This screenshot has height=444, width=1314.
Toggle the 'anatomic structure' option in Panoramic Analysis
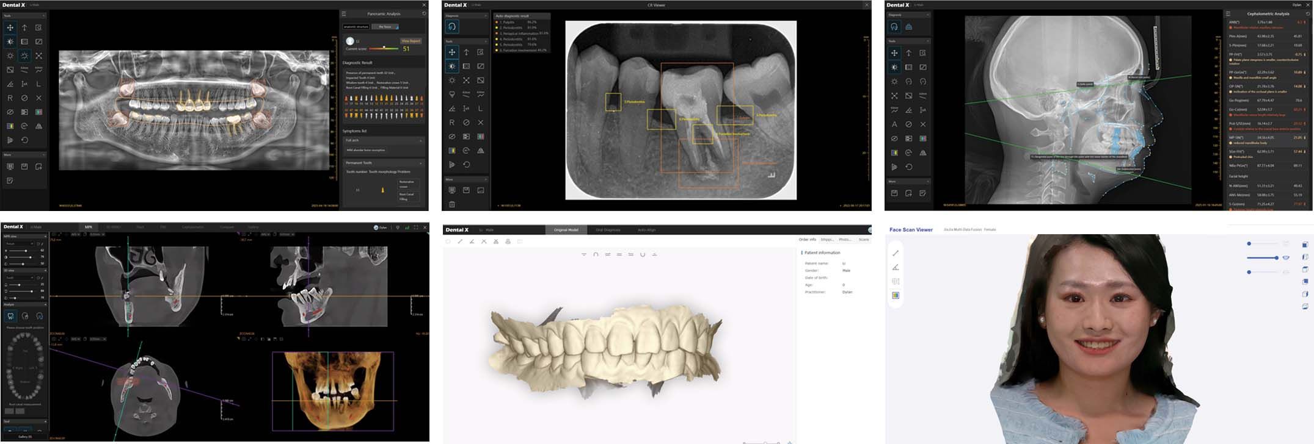356,27
